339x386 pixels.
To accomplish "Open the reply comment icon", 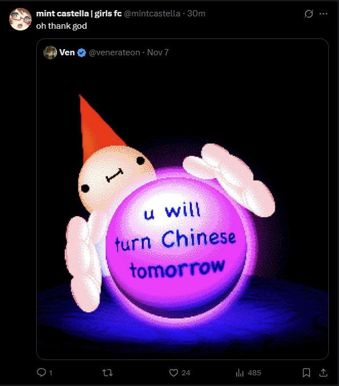I will 41,372.
